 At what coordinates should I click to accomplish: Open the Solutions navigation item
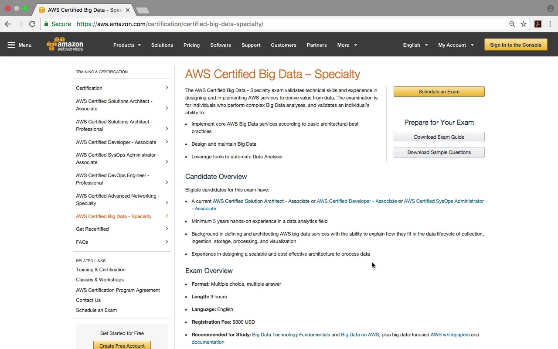[x=162, y=45]
